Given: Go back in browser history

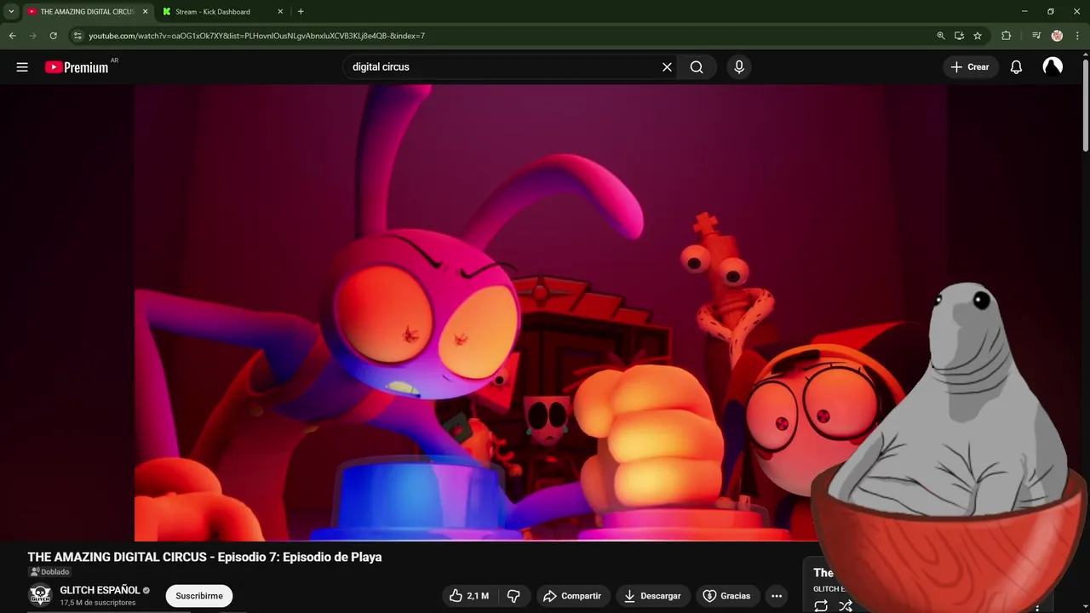Looking at the screenshot, I should pos(12,36).
